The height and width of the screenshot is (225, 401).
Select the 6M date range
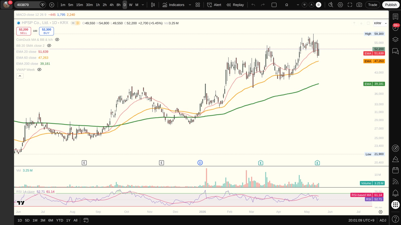(51, 220)
